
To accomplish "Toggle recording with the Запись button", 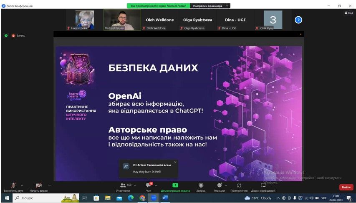I will [x=201, y=185].
